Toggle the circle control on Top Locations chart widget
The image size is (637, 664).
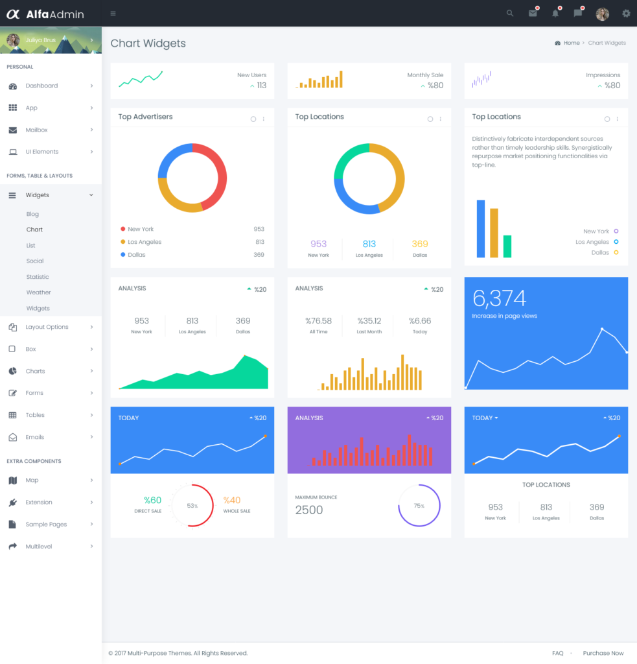click(x=430, y=119)
